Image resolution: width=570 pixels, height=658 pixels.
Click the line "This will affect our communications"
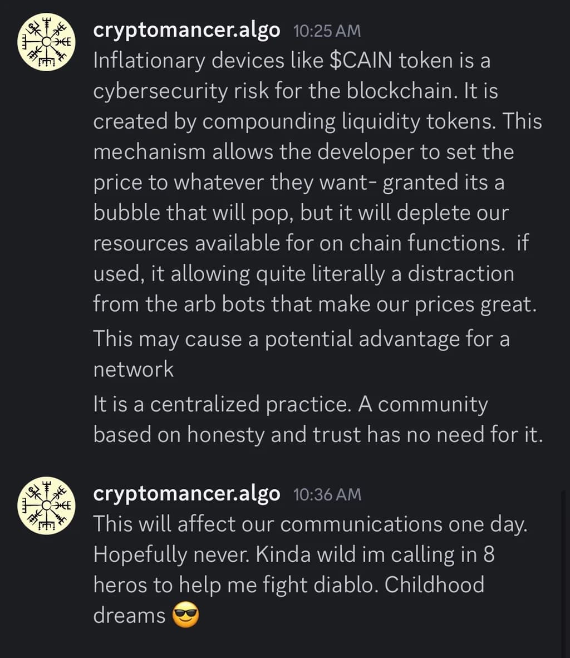[x=309, y=524]
